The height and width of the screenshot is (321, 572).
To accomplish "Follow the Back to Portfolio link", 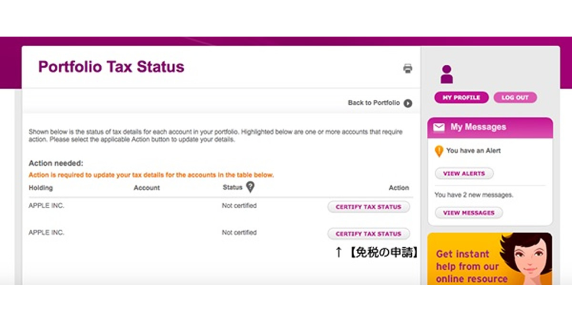I will [374, 103].
